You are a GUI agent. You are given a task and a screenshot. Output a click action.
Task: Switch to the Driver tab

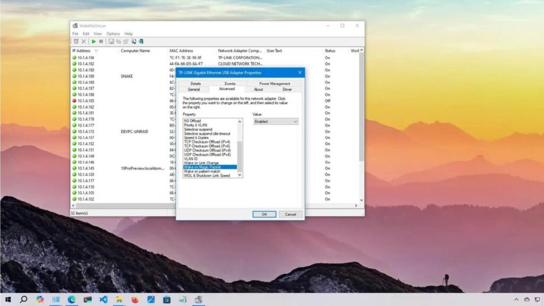[287, 89]
